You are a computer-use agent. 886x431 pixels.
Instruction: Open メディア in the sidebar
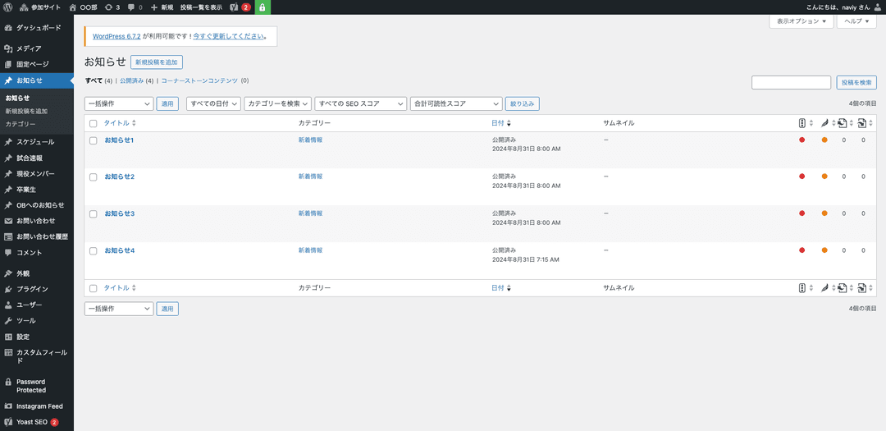pyautogui.click(x=37, y=48)
